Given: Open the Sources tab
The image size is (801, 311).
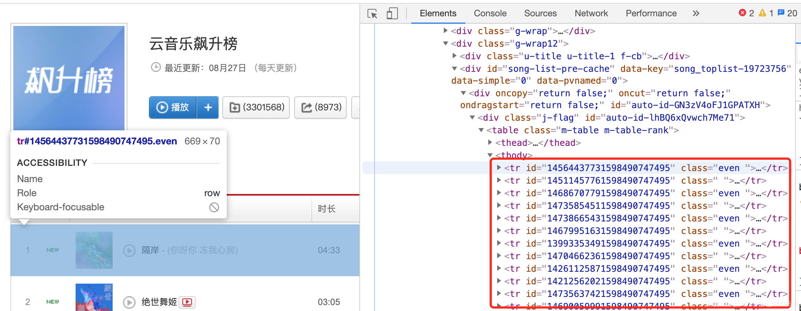Looking at the screenshot, I should [540, 13].
